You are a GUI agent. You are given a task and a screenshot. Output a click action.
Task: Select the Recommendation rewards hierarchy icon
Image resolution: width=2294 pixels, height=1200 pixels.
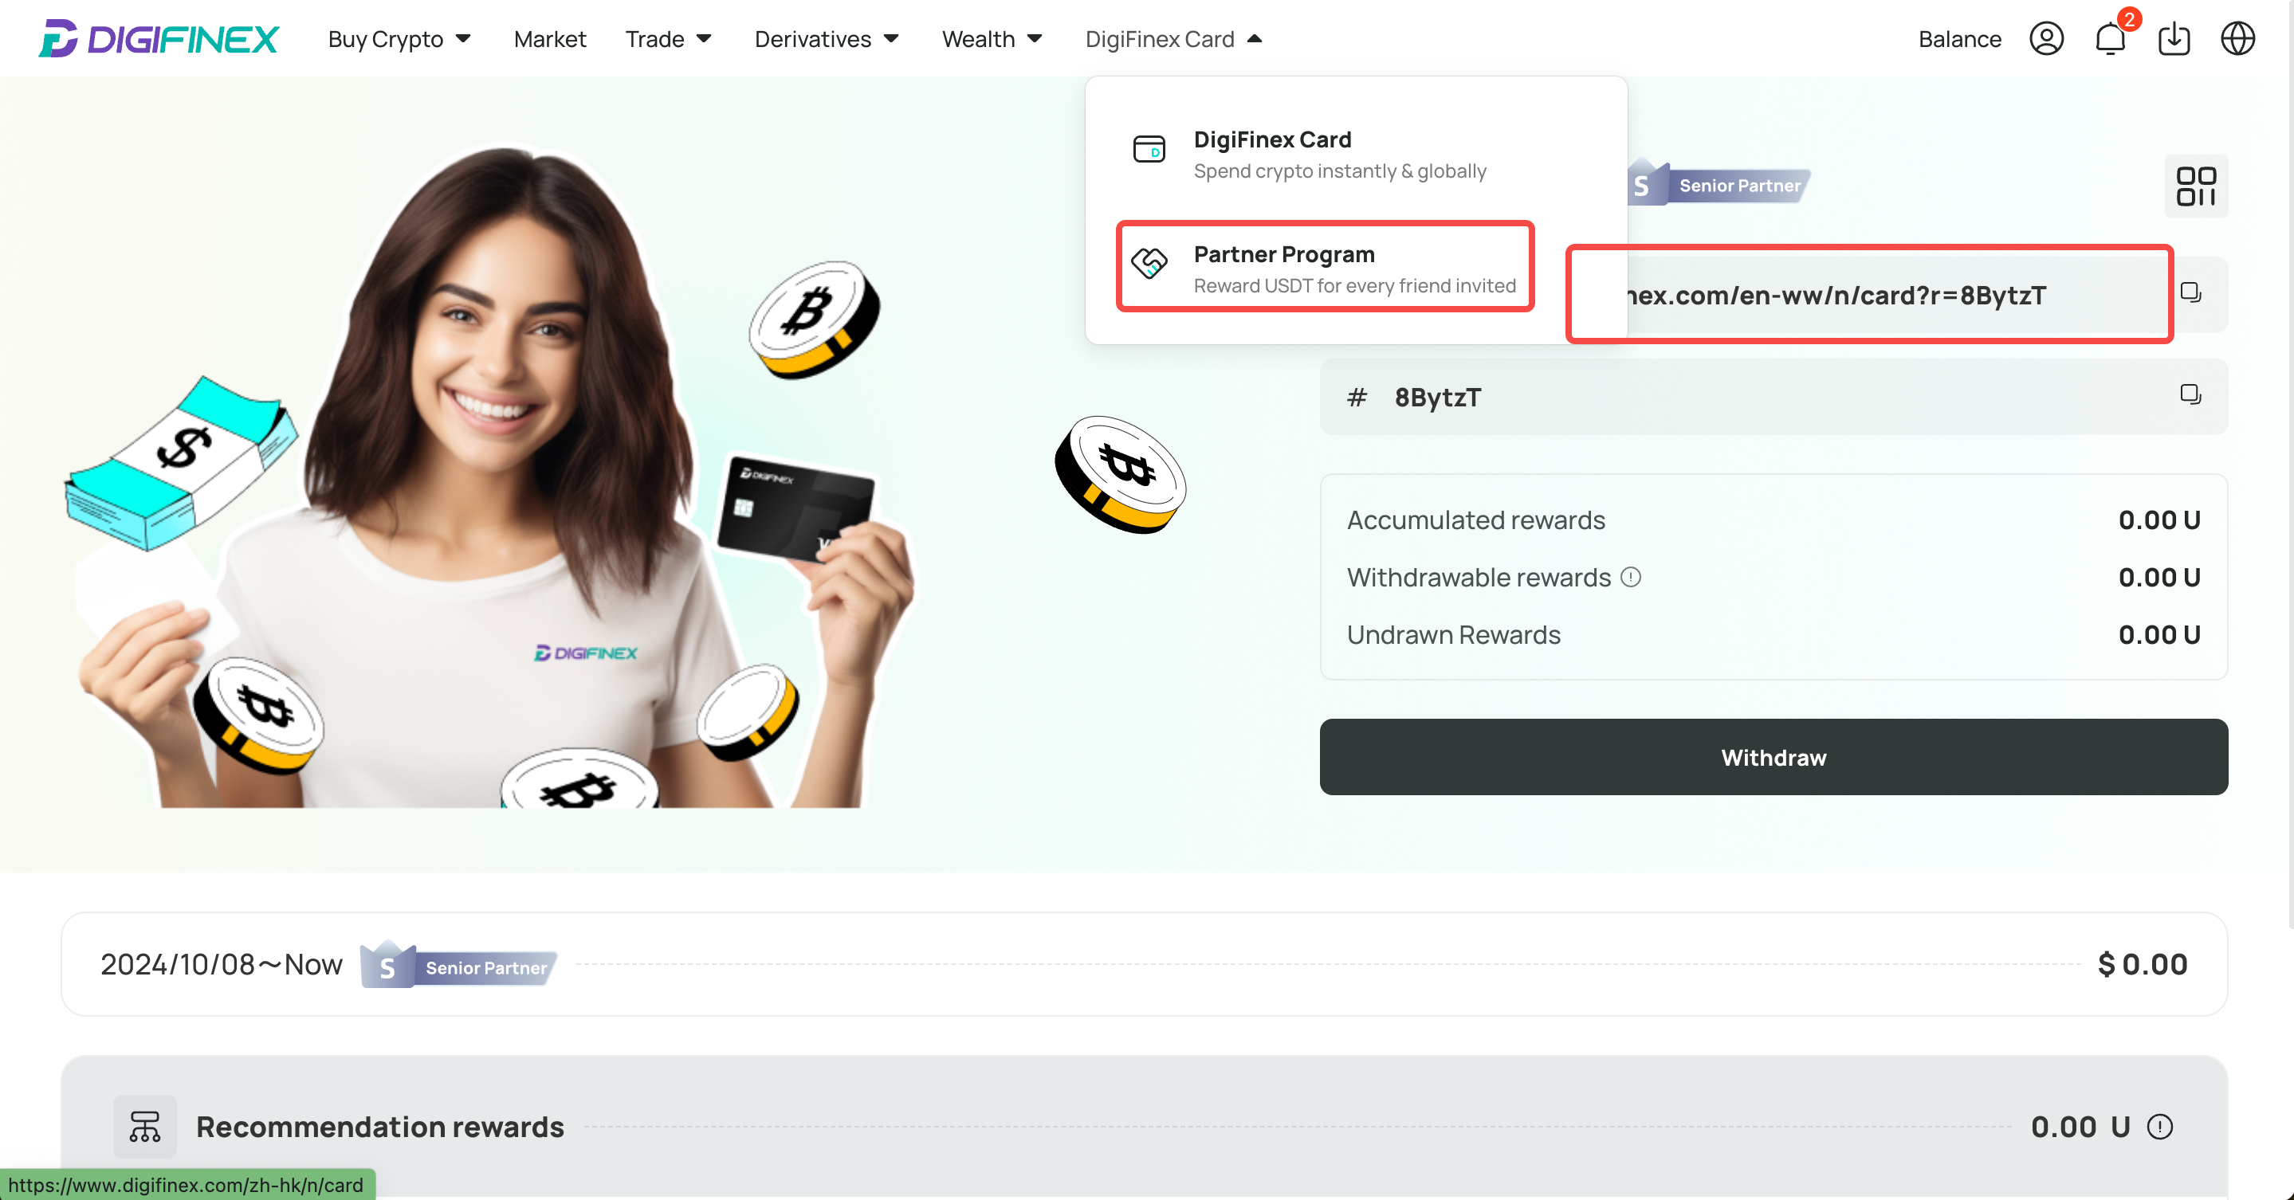click(x=144, y=1126)
